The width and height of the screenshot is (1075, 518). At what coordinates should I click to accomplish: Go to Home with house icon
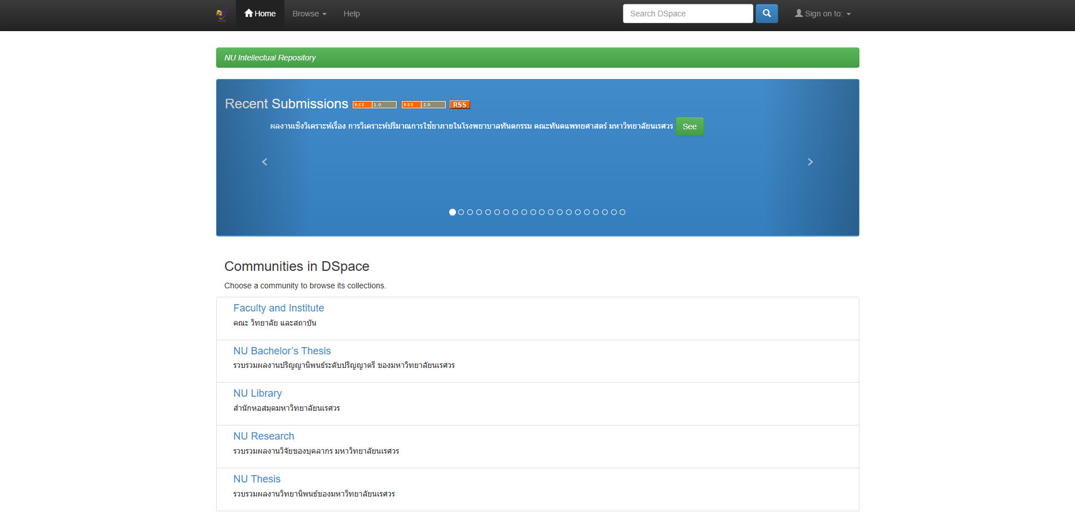click(260, 14)
